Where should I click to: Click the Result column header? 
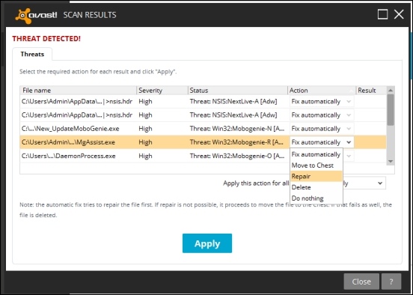(x=371, y=91)
